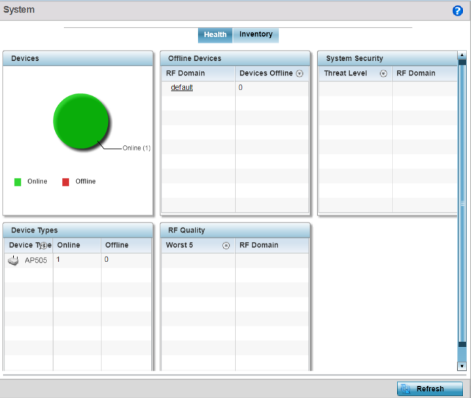Click the Refresh button

point(430,389)
